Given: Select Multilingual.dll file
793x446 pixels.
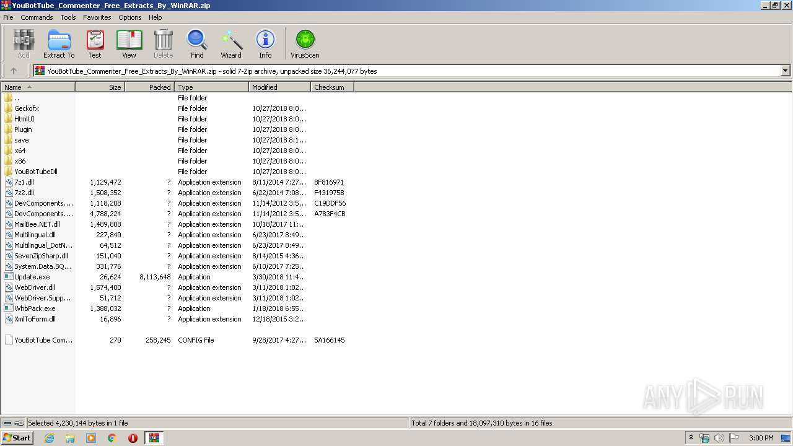Looking at the screenshot, I should point(30,235).
